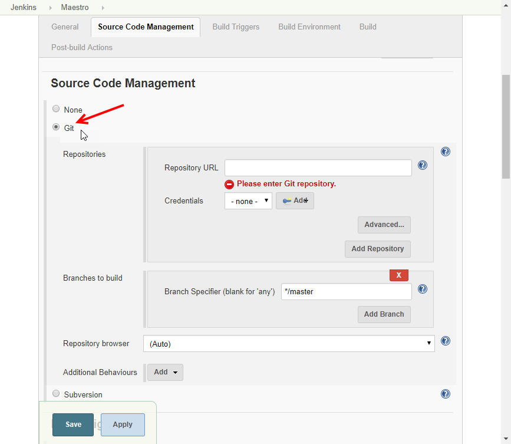Open the Post-build Actions tab

click(82, 47)
